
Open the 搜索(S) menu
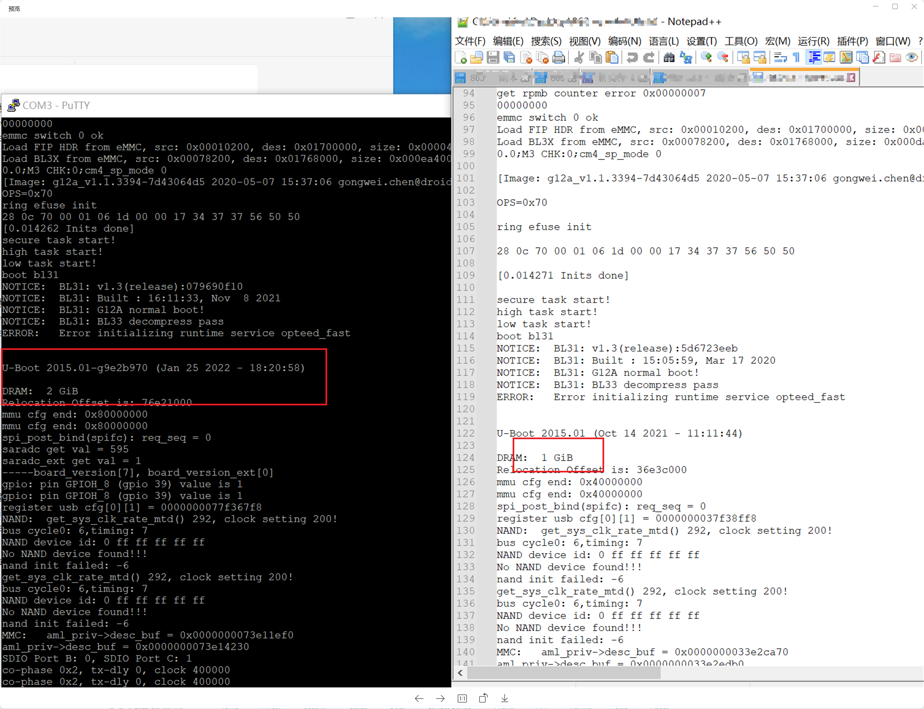(x=546, y=42)
